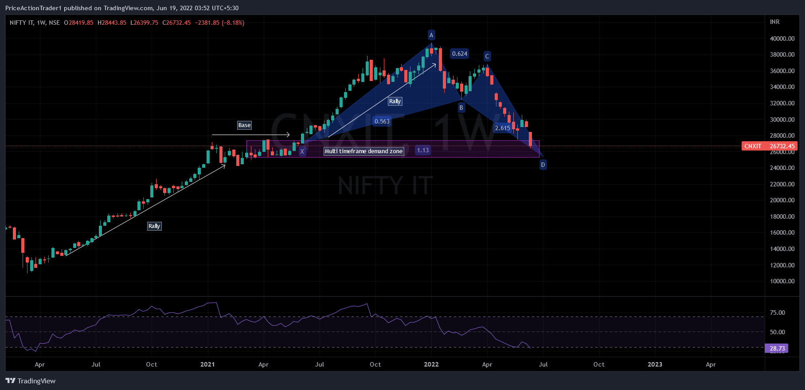Click the low value L26399.75
The width and height of the screenshot is (805, 390).
point(144,23)
